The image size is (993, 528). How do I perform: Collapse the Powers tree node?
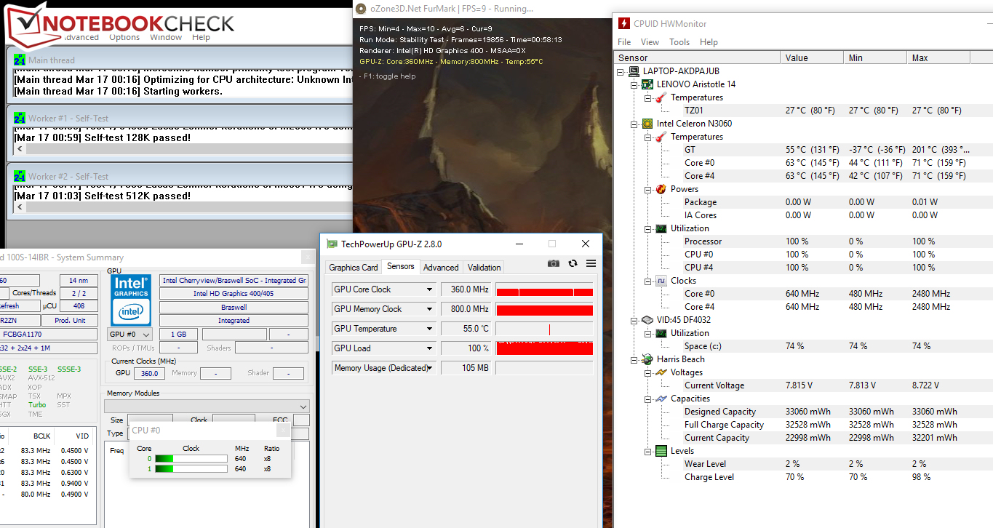tap(647, 189)
